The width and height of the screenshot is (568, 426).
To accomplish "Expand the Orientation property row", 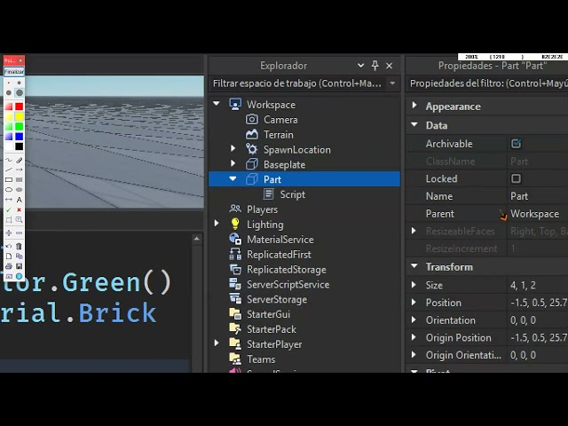I will [x=414, y=319].
